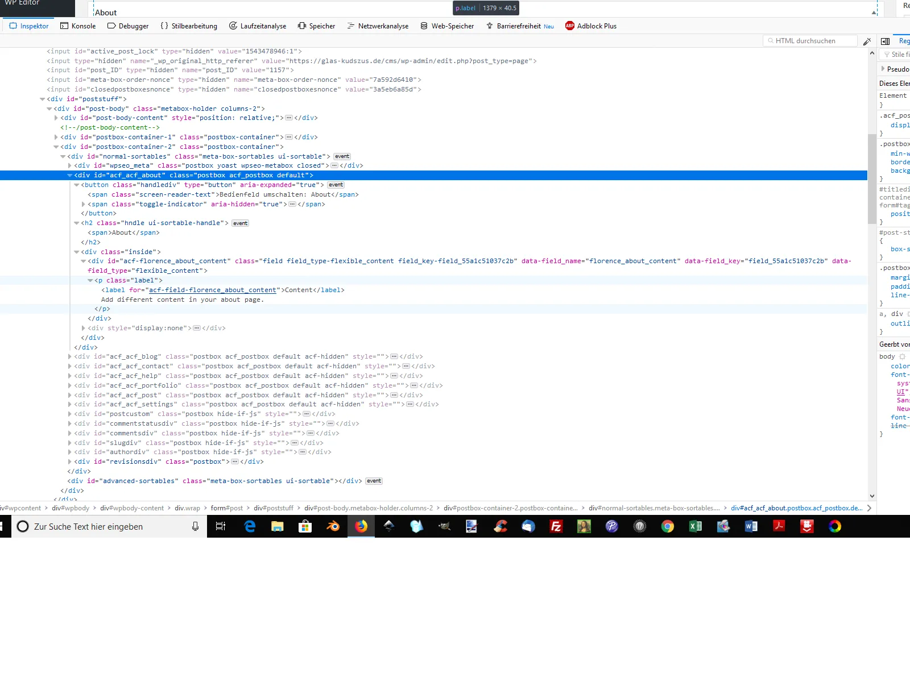Click the microphone icon in search box
The image size is (910, 682).
195,526
